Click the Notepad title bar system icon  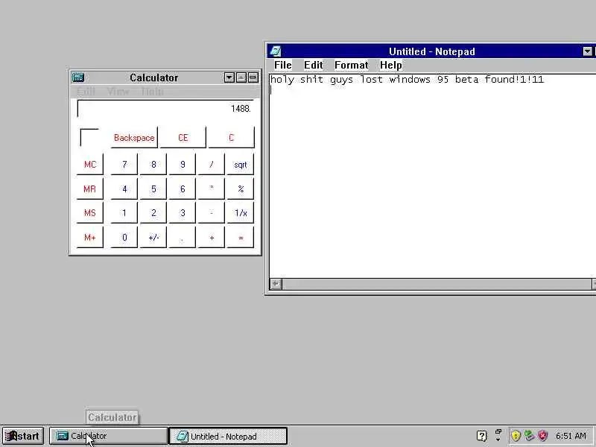coord(275,51)
